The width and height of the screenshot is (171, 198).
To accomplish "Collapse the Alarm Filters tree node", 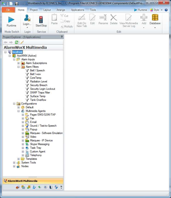I will pyautogui.click(x=19, y=67).
